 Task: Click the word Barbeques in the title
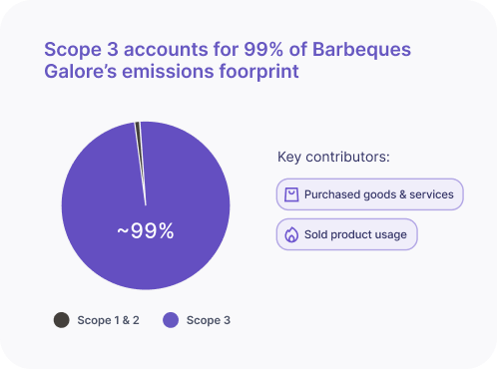pos(361,50)
